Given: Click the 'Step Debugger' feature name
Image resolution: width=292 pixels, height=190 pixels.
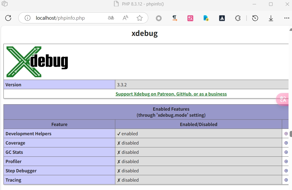Looking at the screenshot, I should click(21, 171).
